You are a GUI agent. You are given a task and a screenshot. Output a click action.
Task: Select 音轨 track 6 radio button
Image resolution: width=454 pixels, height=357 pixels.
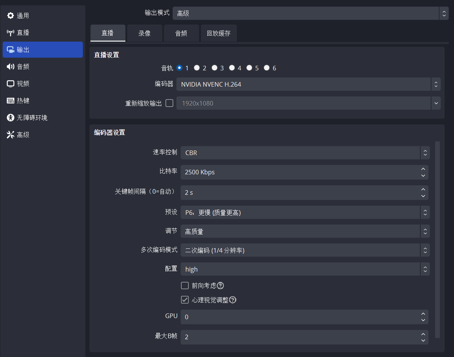click(267, 68)
